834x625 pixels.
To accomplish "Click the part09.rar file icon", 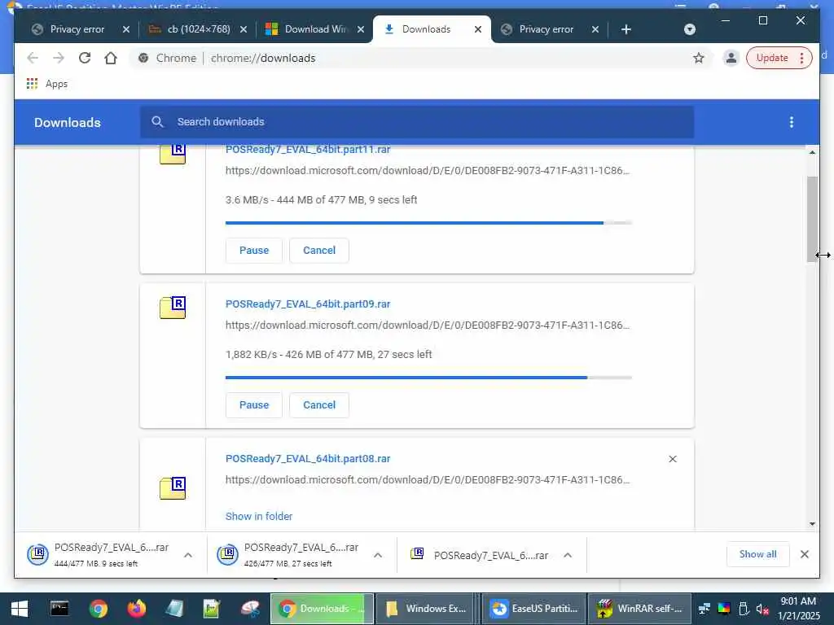I will [173, 308].
